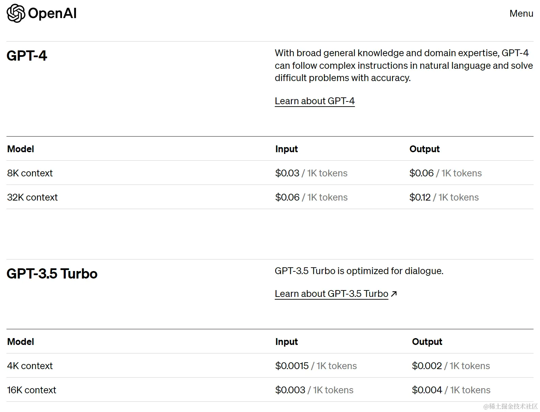Screen dimensions: 540x412
Task: Click the $0.03 input price for 8K context
Action: pos(287,173)
